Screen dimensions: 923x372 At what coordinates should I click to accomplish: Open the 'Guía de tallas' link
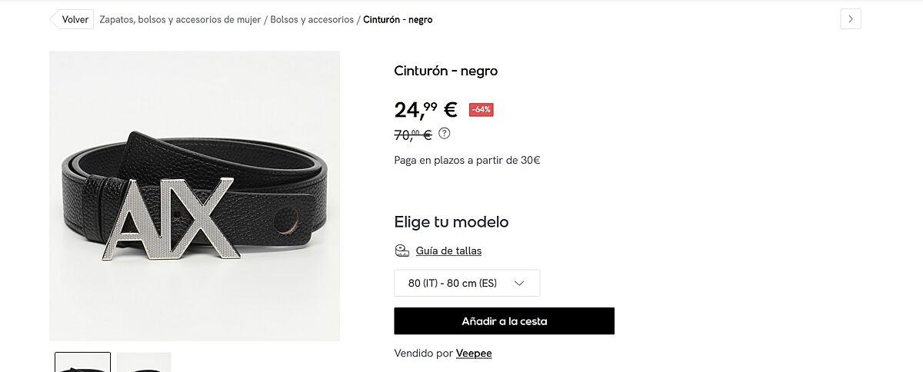448,251
